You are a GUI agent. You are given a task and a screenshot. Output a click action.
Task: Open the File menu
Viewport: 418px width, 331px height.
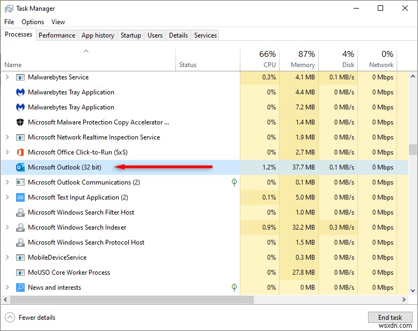point(9,22)
